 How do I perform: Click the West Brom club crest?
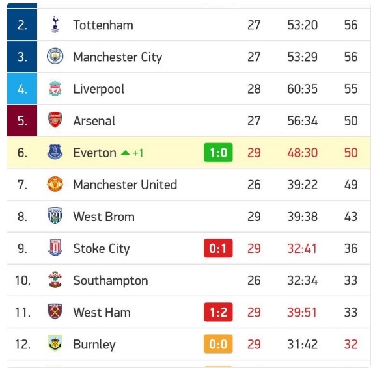(55, 216)
